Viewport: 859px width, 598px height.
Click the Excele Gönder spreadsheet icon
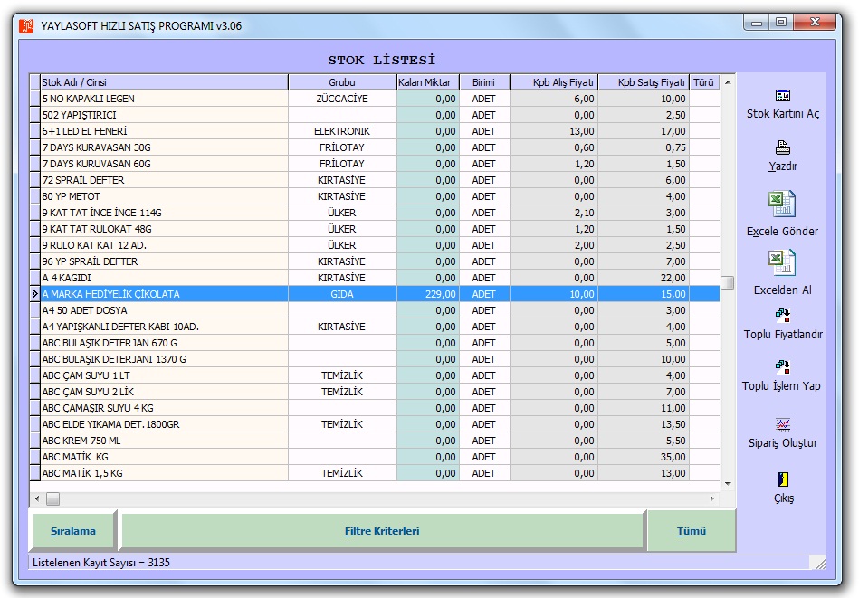[x=782, y=204]
